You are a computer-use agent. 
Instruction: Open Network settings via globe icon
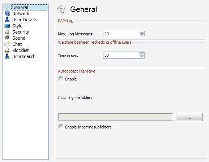7,13
